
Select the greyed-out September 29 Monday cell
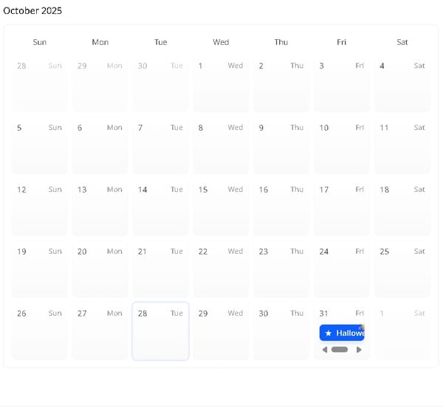[x=100, y=84]
